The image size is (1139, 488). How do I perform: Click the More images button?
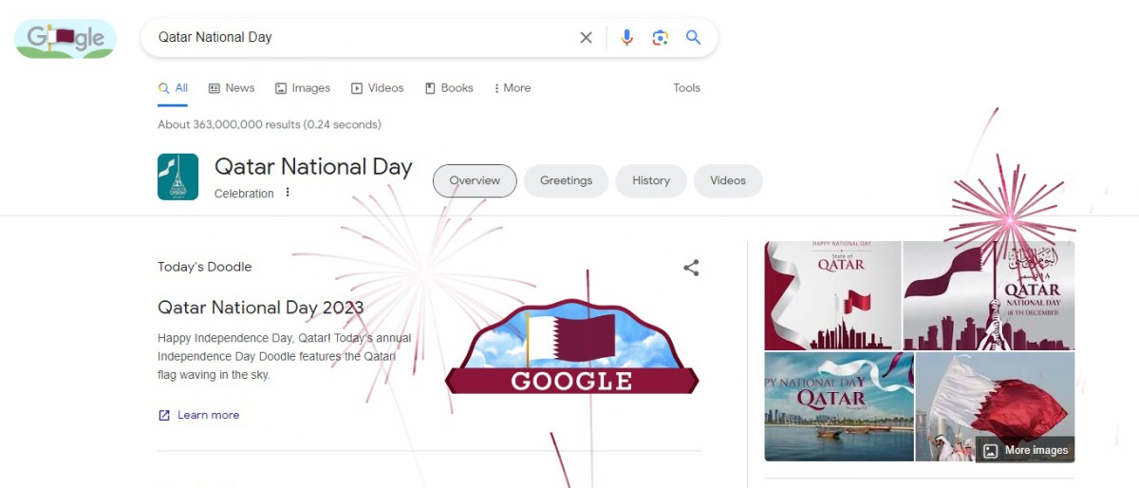[1025, 450]
